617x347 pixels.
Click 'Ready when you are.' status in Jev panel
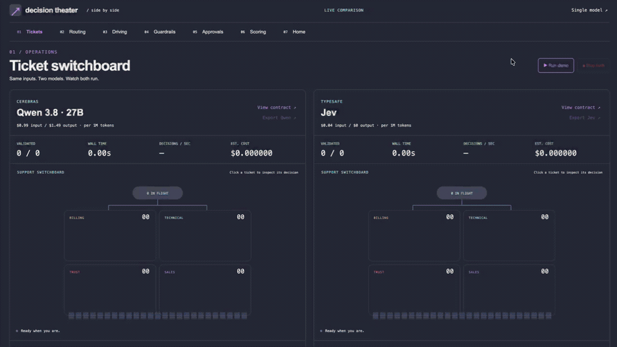[x=344, y=331]
